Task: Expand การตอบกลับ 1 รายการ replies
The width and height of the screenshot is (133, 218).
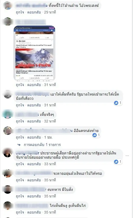Action: coord(42,145)
